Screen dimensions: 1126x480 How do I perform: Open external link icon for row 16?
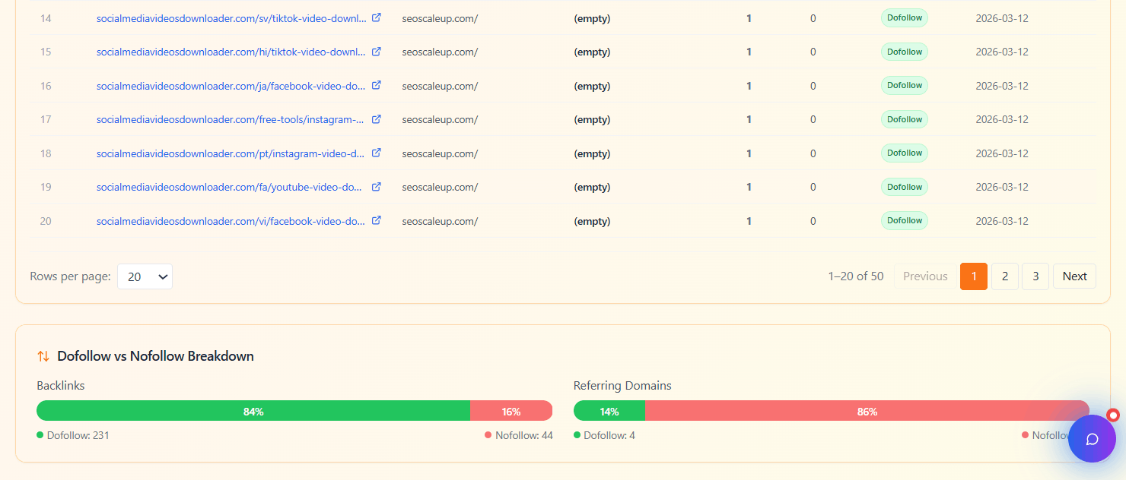pos(376,85)
